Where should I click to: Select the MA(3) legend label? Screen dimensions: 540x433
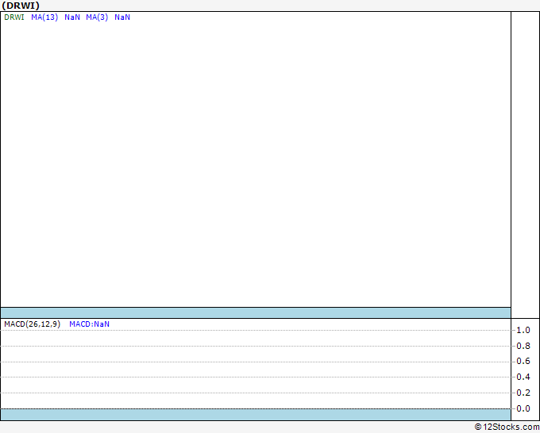(x=97, y=17)
